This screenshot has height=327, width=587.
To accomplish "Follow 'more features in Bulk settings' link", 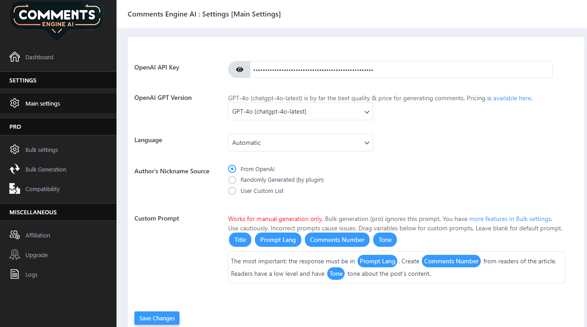I will click(x=510, y=219).
